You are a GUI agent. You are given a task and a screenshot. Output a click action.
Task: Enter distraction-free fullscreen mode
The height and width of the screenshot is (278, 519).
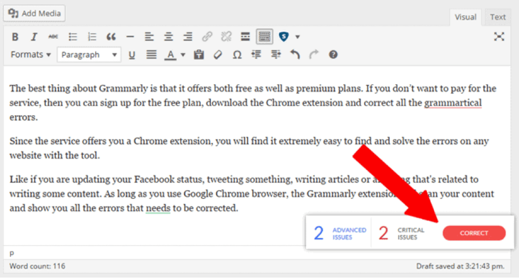[499, 37]
